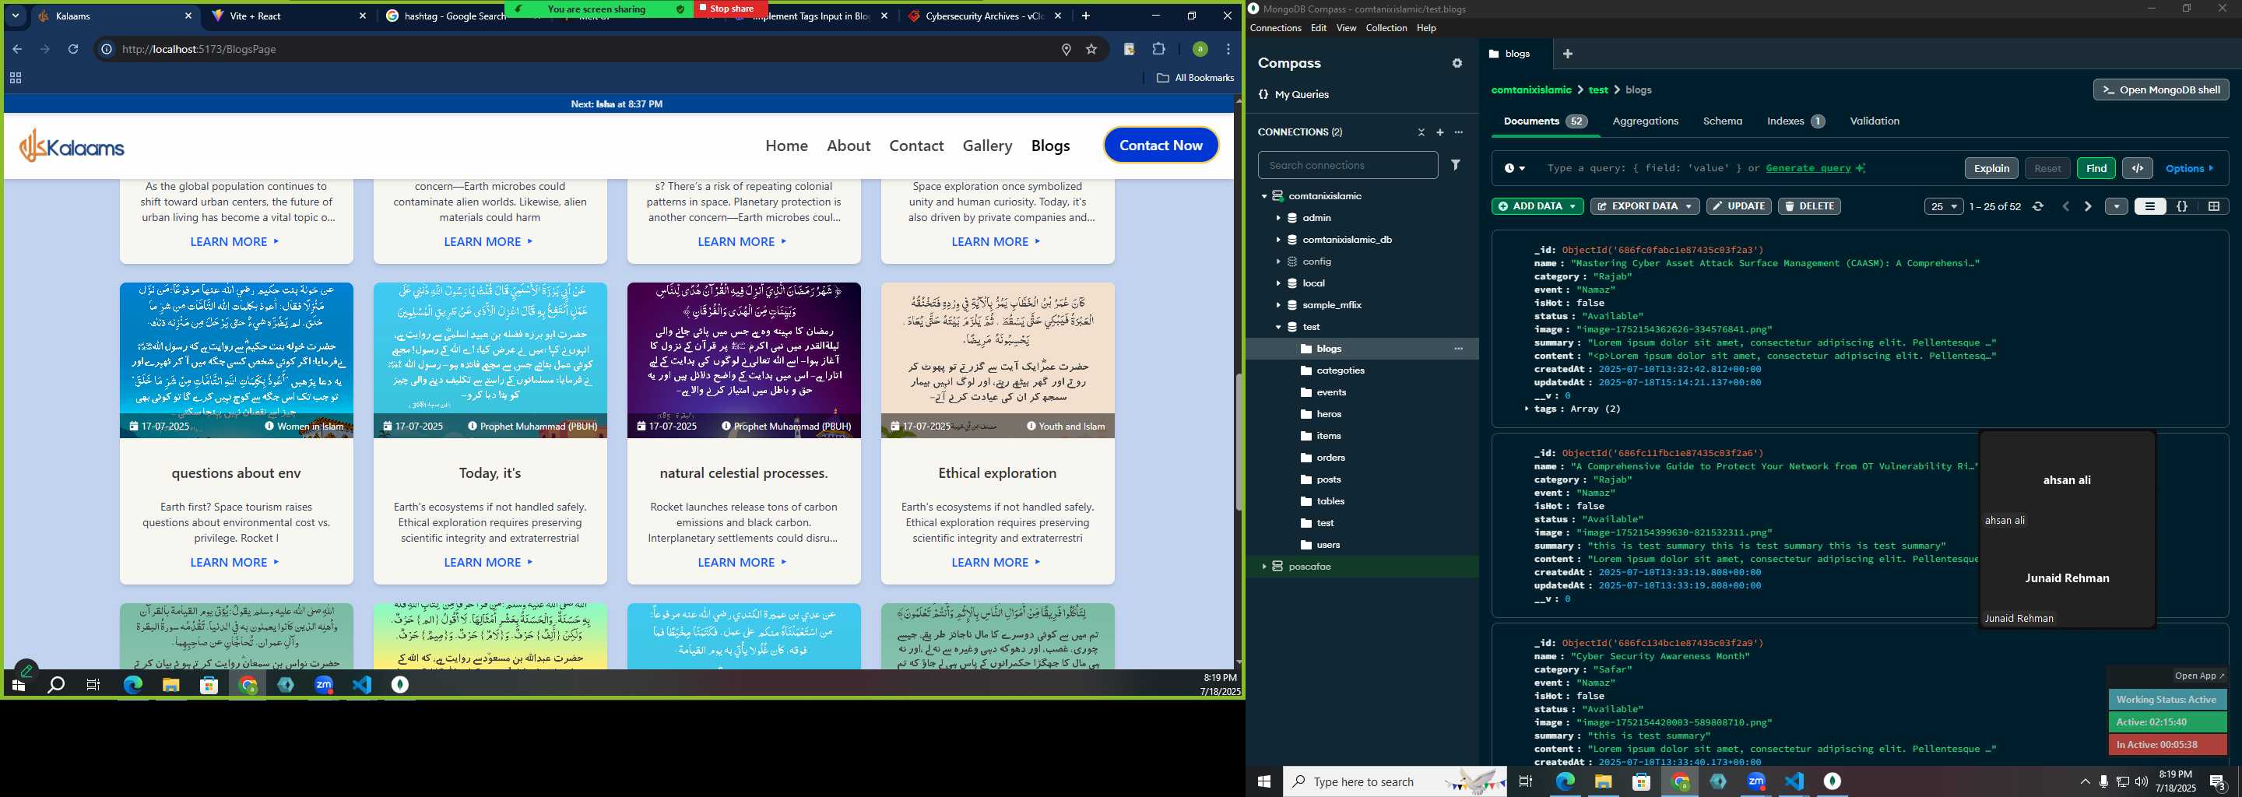The height and width of the screenshot is (797, 2242).
Task: Click the Chrome vertical scrollbar thumb
Action: (1237, 442)
